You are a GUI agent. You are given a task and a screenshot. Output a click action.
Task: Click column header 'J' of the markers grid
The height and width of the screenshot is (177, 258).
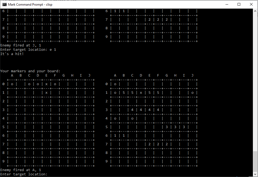89,75
